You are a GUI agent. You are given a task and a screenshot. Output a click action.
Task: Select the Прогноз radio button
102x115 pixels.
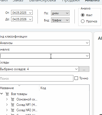point(83,21)
